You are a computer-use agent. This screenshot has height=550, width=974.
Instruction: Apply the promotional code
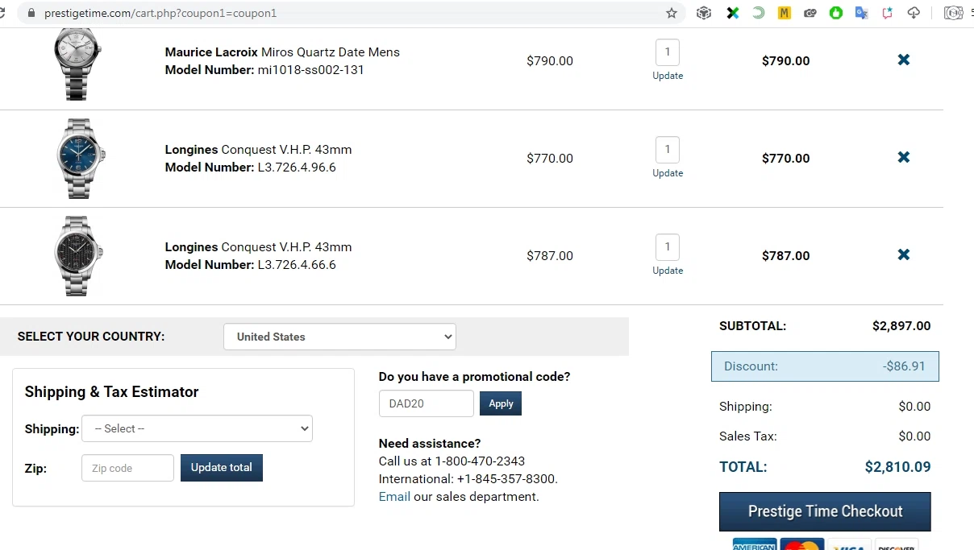coord(501,403)
